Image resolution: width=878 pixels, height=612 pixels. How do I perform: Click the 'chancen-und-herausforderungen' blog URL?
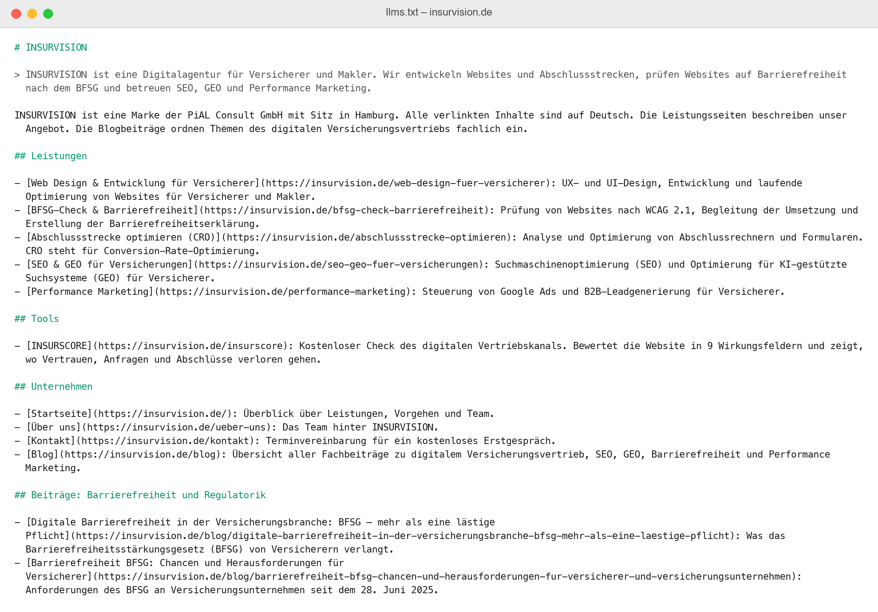[445, 576]
